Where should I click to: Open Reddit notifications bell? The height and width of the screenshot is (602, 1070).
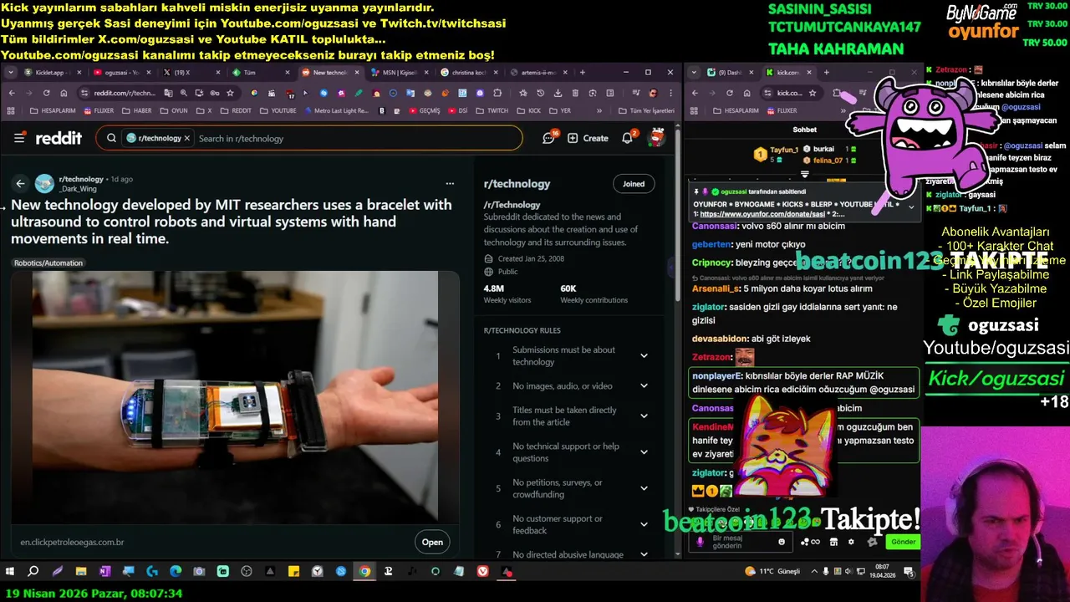628,138
